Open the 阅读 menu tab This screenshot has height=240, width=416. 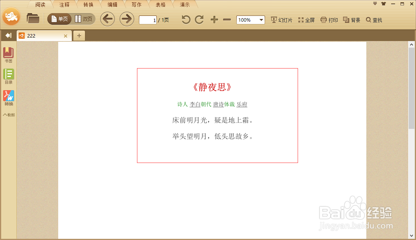coord(40,5)
